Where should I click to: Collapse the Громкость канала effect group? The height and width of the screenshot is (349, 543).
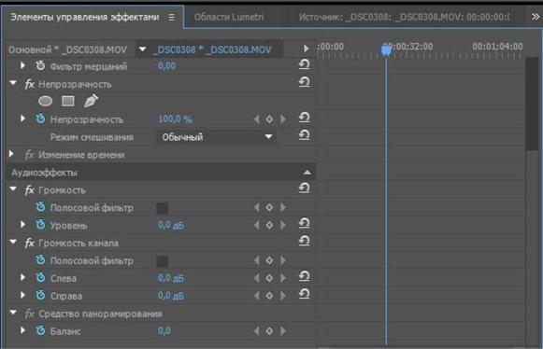coord(13,242)
